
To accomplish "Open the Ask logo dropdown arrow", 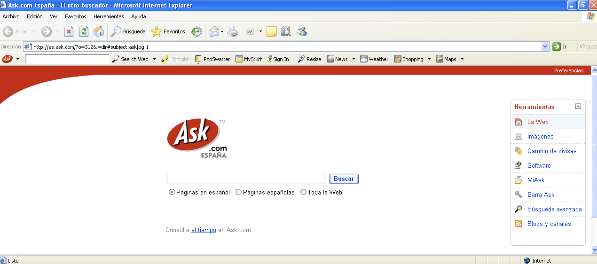I will pyautogui.click(x=17, y=59).
